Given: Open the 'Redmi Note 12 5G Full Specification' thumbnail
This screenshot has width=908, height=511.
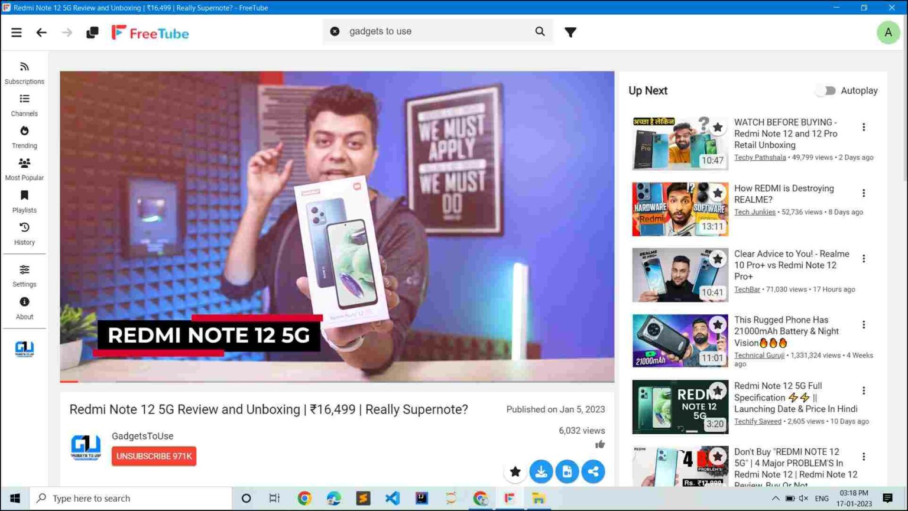Looking at the screenshot, I should 680,407.
